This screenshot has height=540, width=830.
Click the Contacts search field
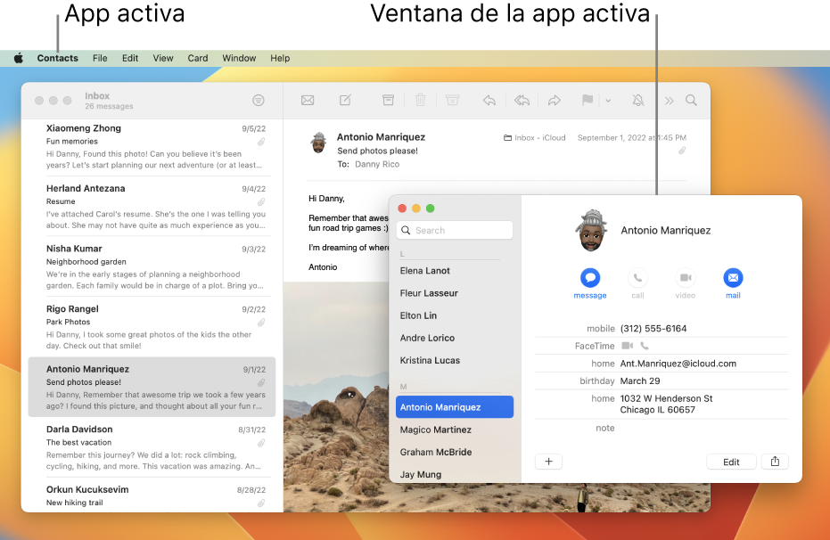(455, 230)
